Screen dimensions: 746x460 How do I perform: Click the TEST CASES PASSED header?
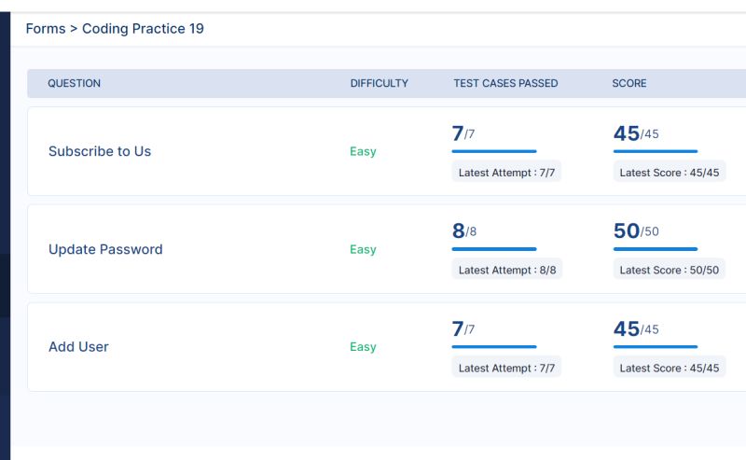click(x=505, y=83)
